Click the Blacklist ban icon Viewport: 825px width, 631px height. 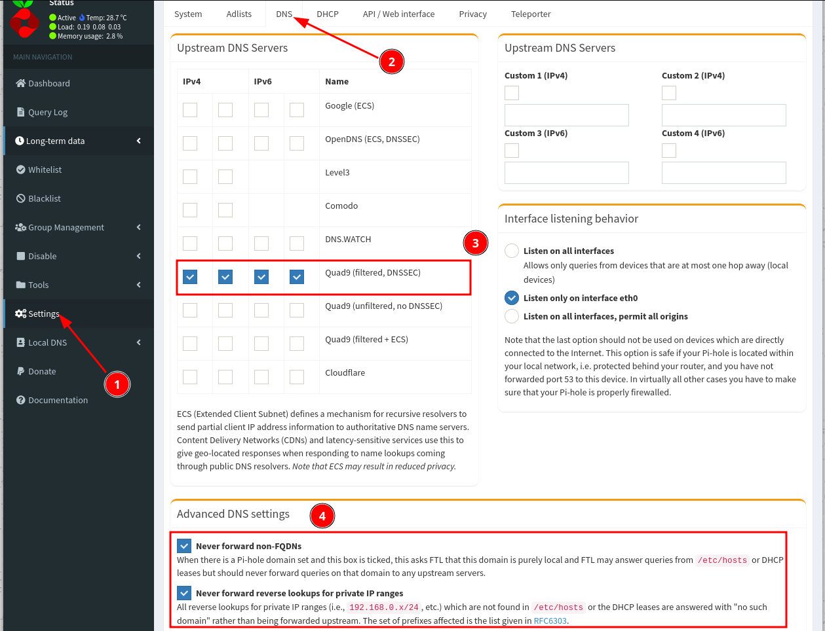tap(21, 198)
